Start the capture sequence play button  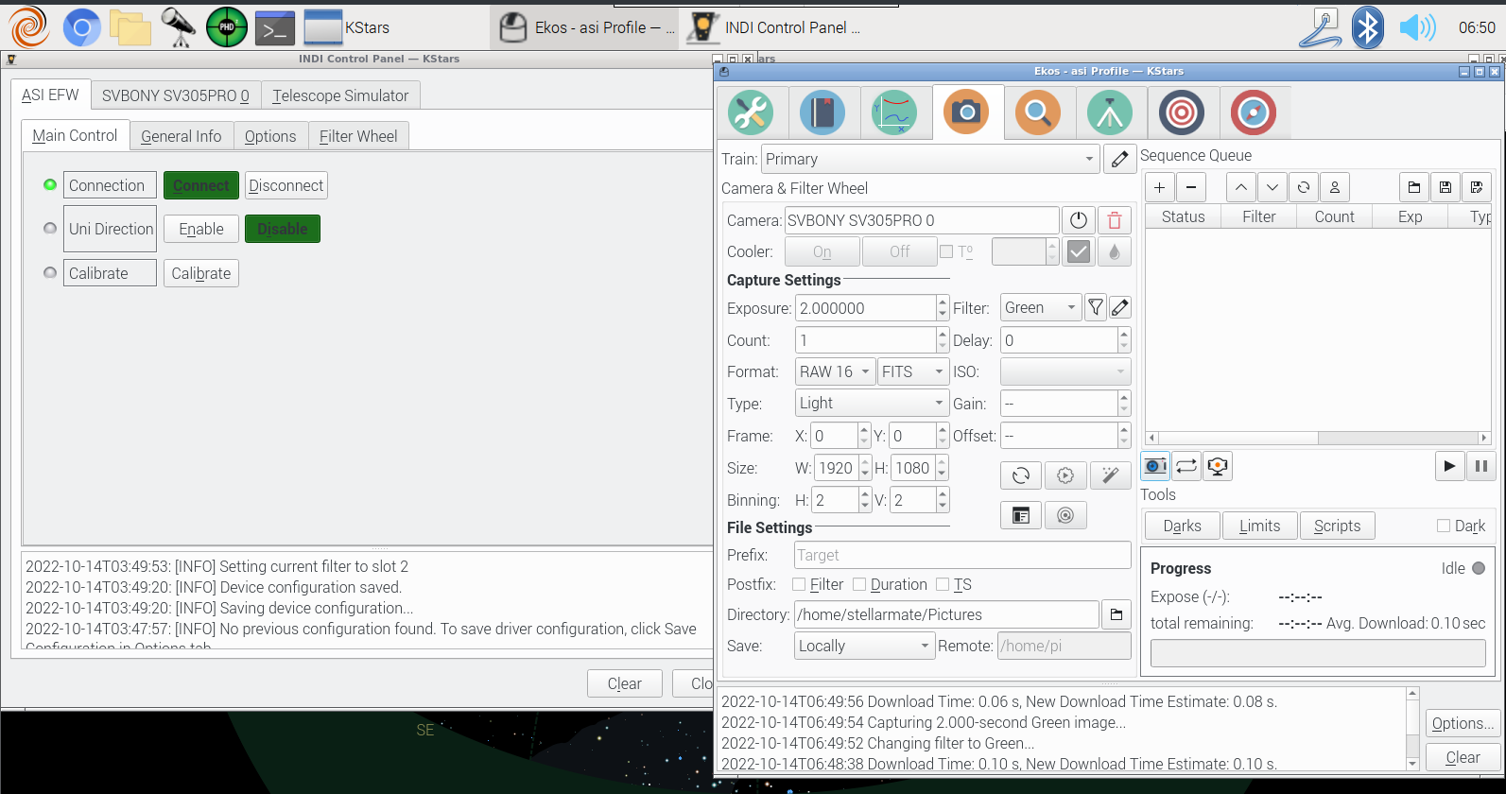[1449, 466]
